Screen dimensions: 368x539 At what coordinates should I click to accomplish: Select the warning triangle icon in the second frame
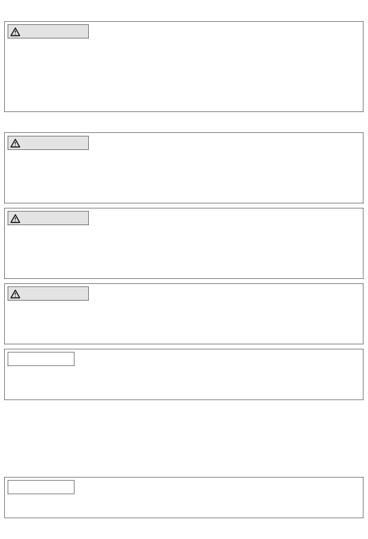click(x=15, y=143)
